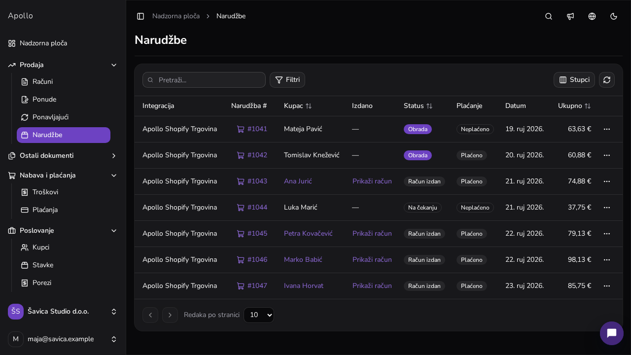Open row actions for order #1045

(x=607, y=234)
